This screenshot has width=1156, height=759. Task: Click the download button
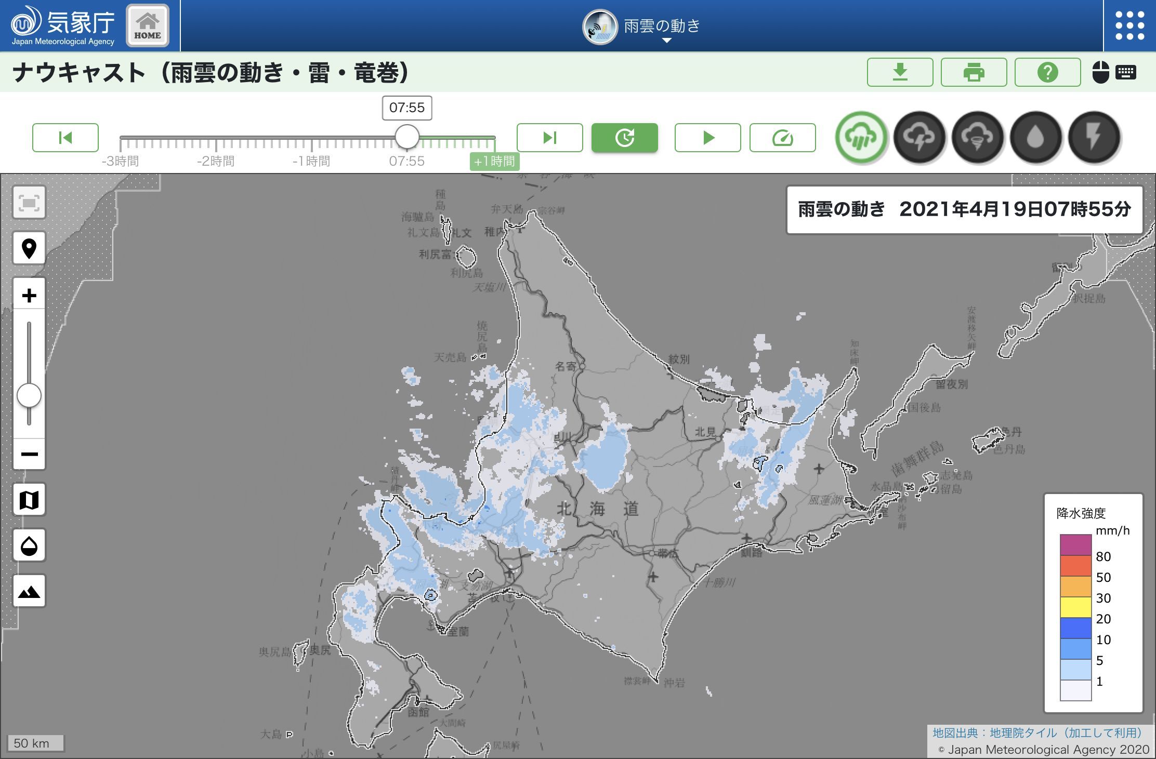(x=900, y=72)
